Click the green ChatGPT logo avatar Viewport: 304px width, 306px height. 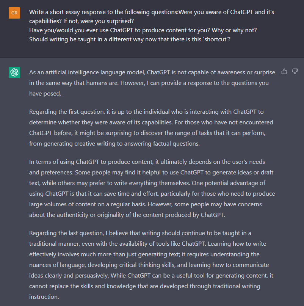[x=14, y=72]
